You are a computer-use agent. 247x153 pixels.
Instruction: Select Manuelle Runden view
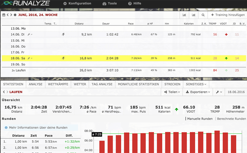click(x=200, y=119)
